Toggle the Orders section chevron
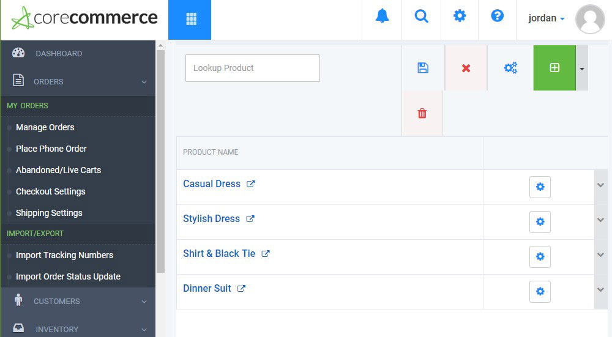Screen dimensions: 612x337 click(144, 82)
